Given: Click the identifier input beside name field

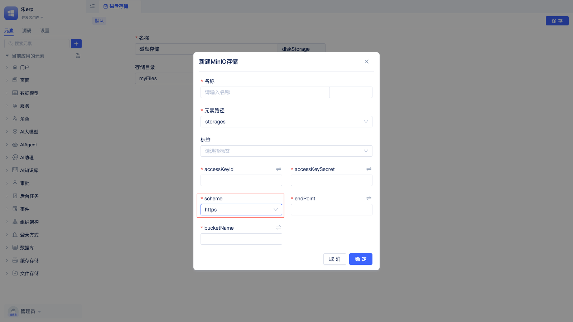Looking at the screenshot, I should [351, 92].
